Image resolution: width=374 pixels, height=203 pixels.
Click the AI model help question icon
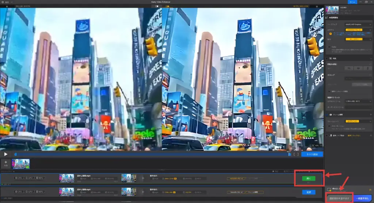330,34
